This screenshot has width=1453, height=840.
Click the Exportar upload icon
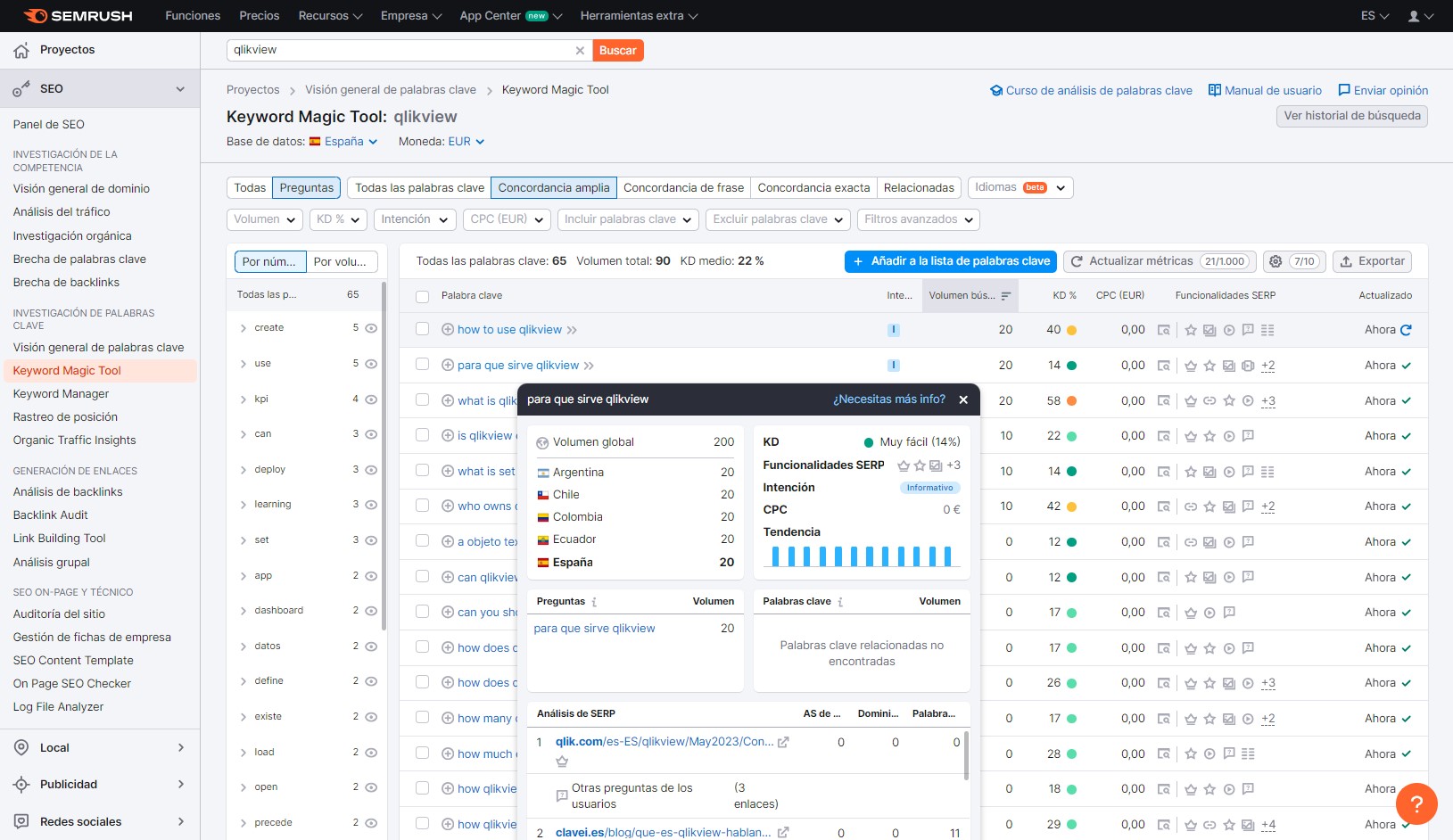[x=1347, y=261]
